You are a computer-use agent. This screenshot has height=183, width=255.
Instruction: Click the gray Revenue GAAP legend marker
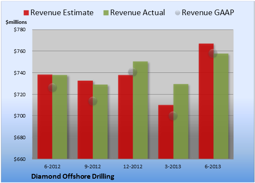click(178, 13)
